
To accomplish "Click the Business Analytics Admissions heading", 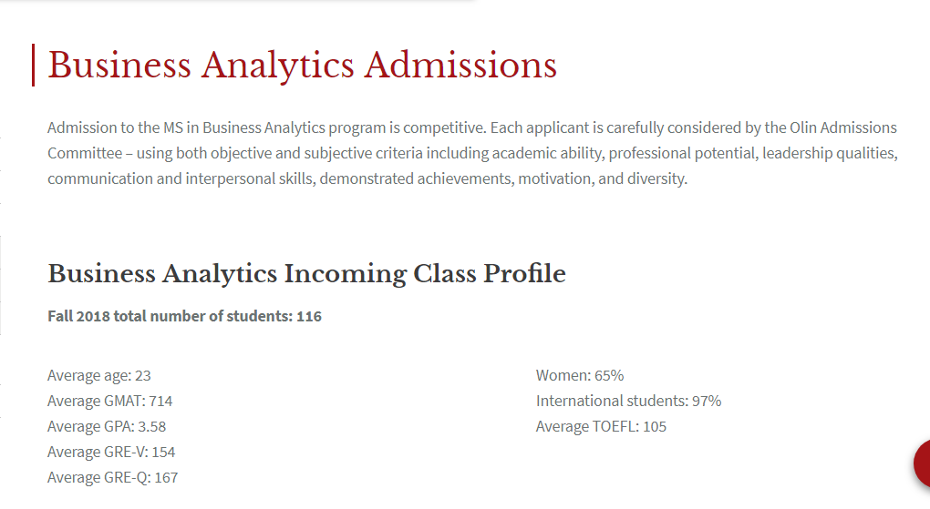I will (302, 66).
